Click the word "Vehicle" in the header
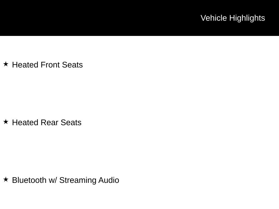 214,18
